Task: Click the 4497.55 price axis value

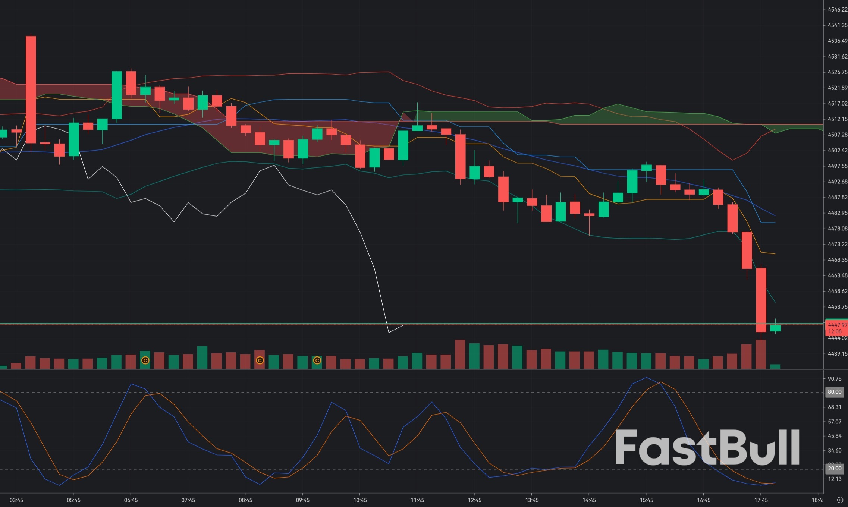Action: pos(838,166)
